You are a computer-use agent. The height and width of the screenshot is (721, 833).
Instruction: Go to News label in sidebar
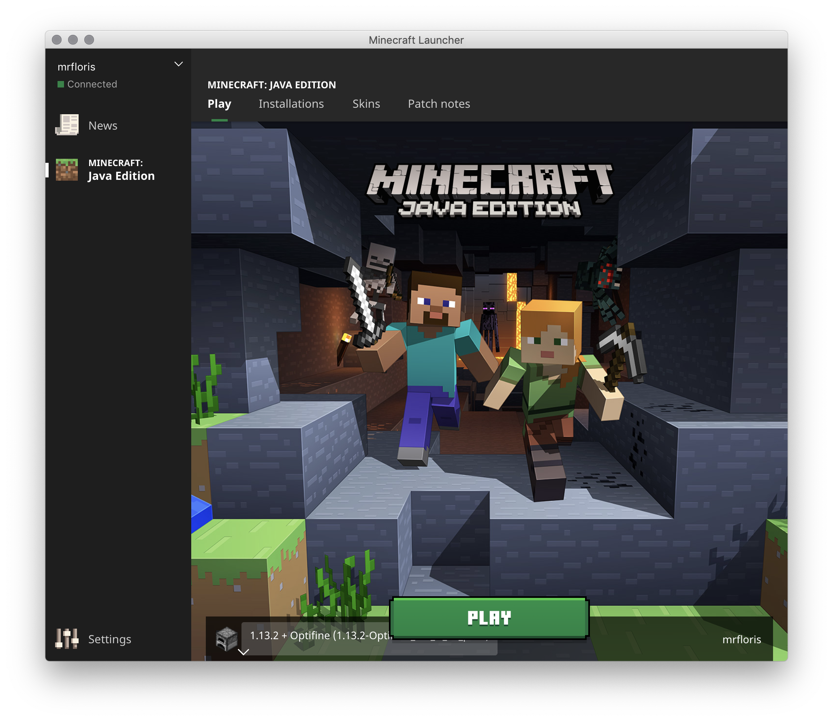[103, 126]
